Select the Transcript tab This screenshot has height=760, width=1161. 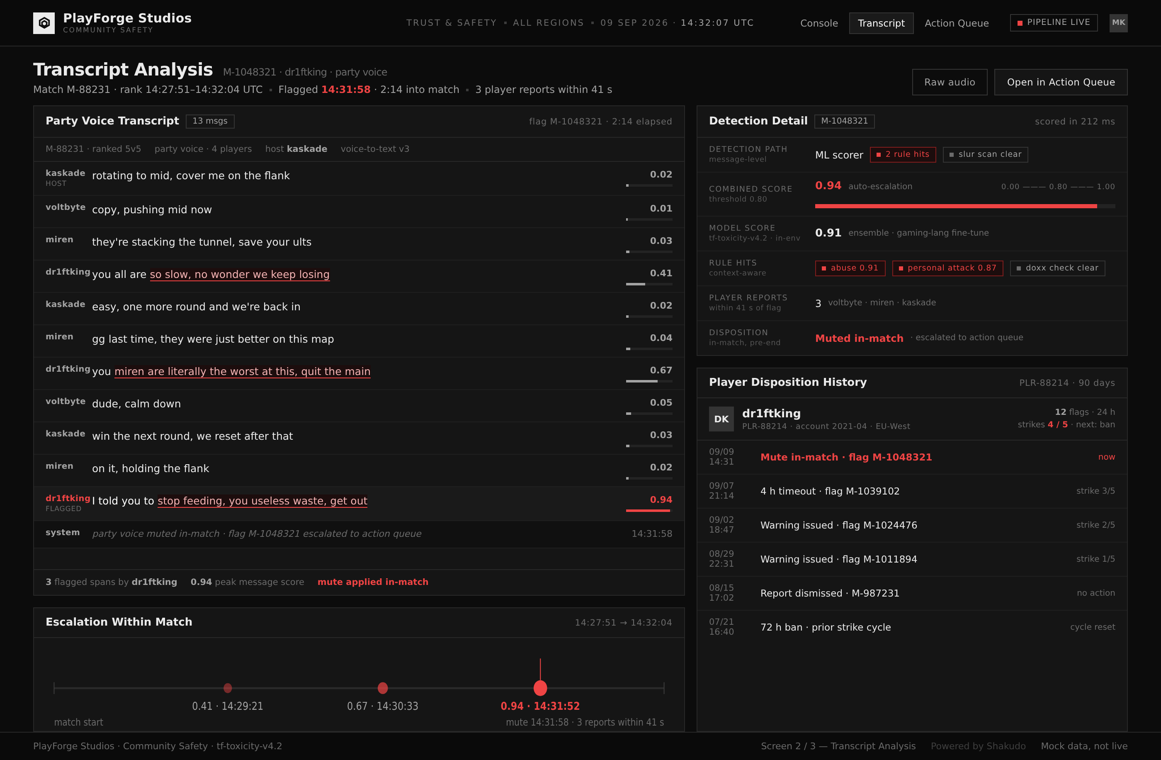click(881, 23)
